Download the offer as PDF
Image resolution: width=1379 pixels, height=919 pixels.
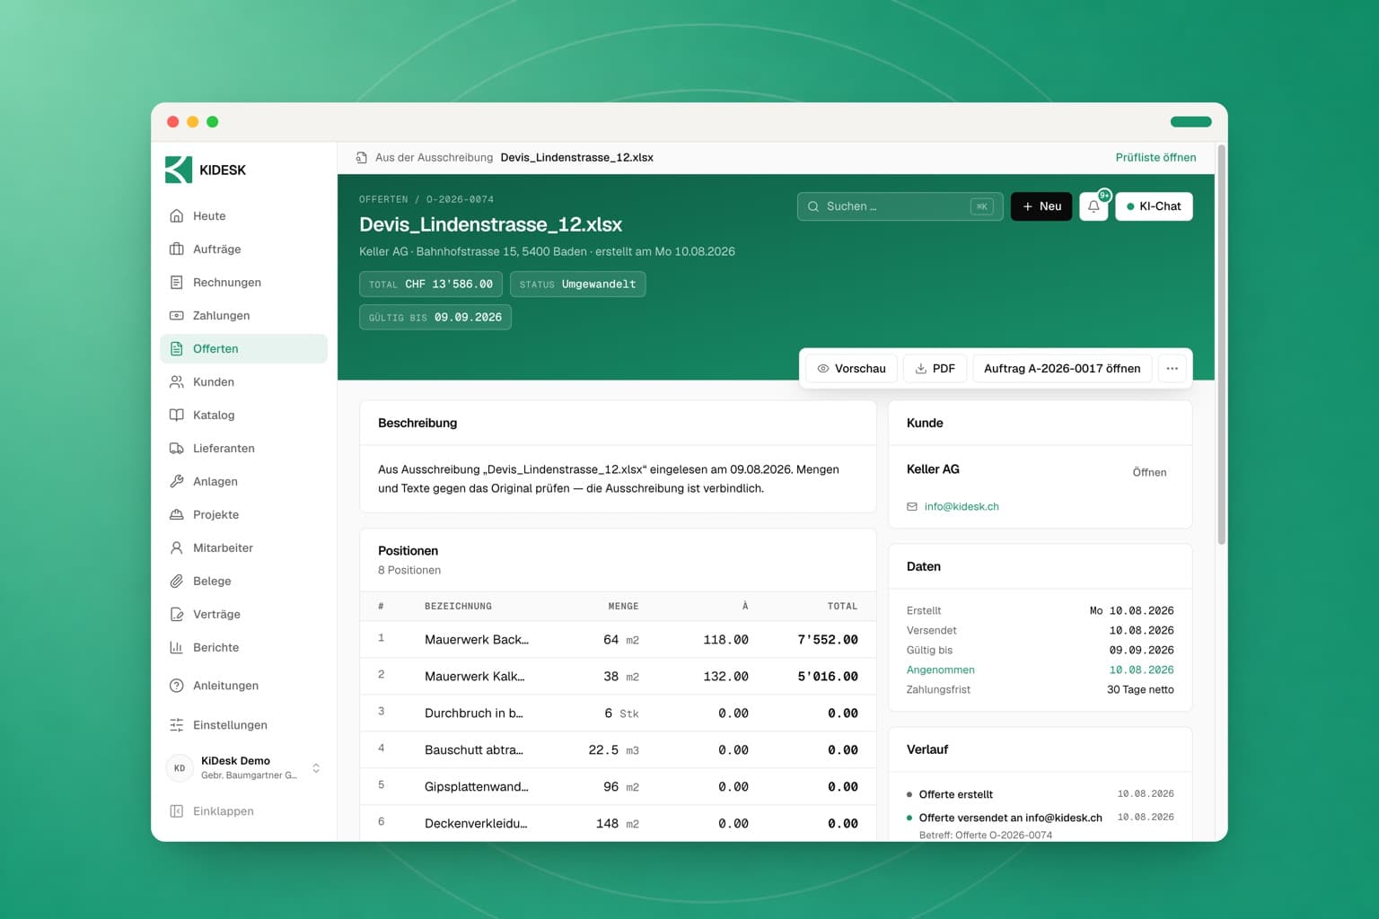(935, 369)
